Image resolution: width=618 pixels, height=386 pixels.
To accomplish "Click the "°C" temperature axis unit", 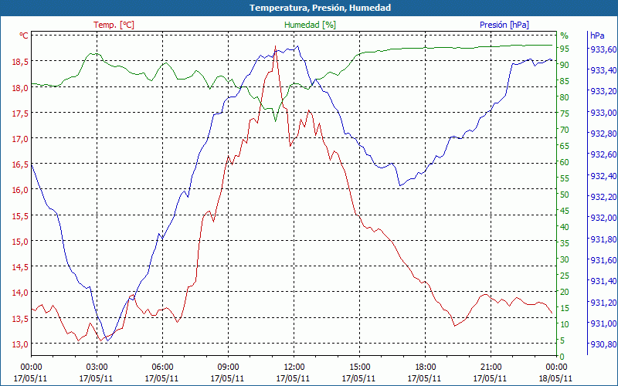I will (24, 36).
